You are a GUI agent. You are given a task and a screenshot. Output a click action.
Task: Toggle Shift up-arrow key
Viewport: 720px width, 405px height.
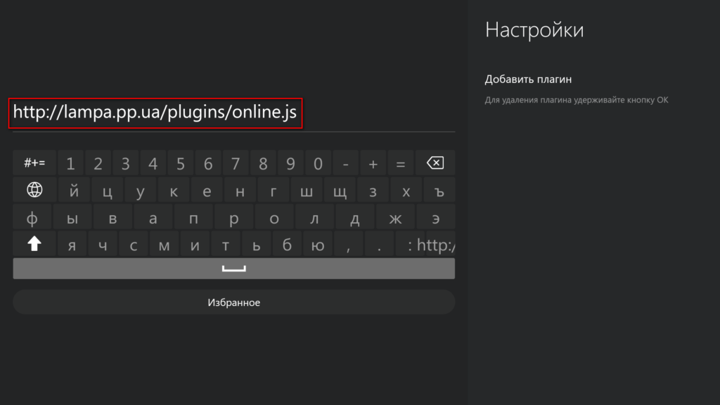[x=34, y=244]
